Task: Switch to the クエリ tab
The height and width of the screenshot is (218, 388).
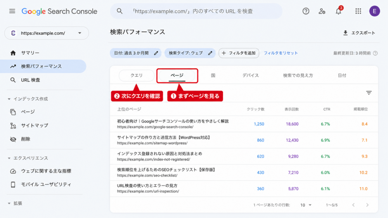Action: tap(137, 76)
